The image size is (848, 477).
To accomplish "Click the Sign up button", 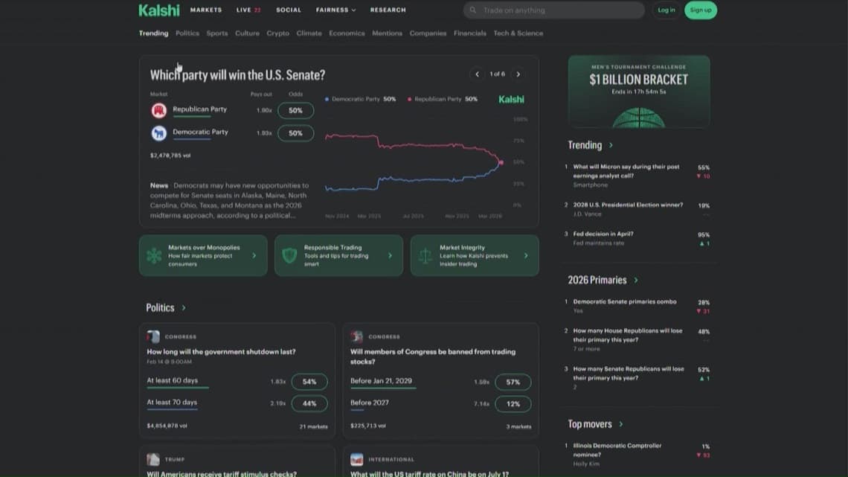I will pyautogui.click(x=701, y=10).
